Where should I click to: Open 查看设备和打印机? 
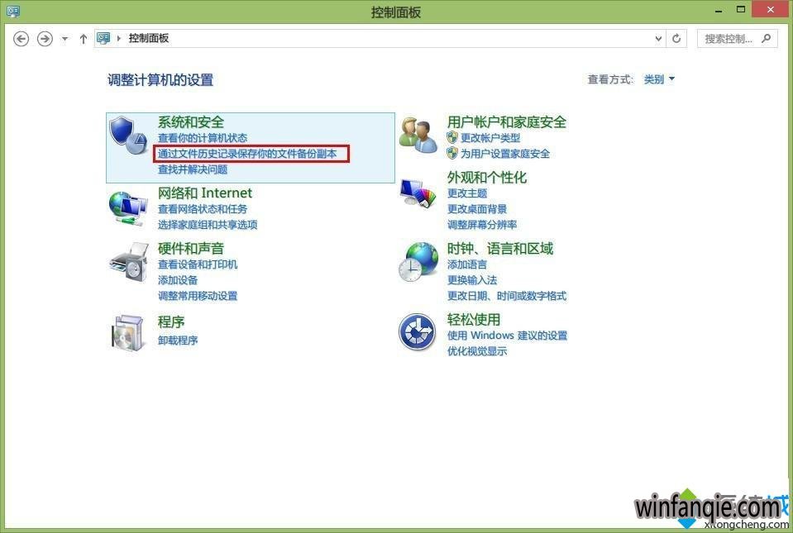pyautogui.click(x=198, y=264)
